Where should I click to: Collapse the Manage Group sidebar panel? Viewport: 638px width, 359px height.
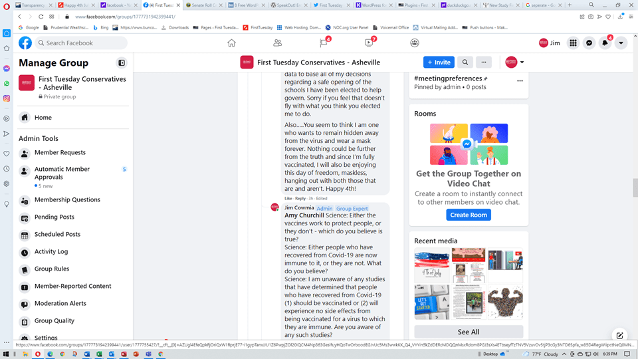pos(122,63)
